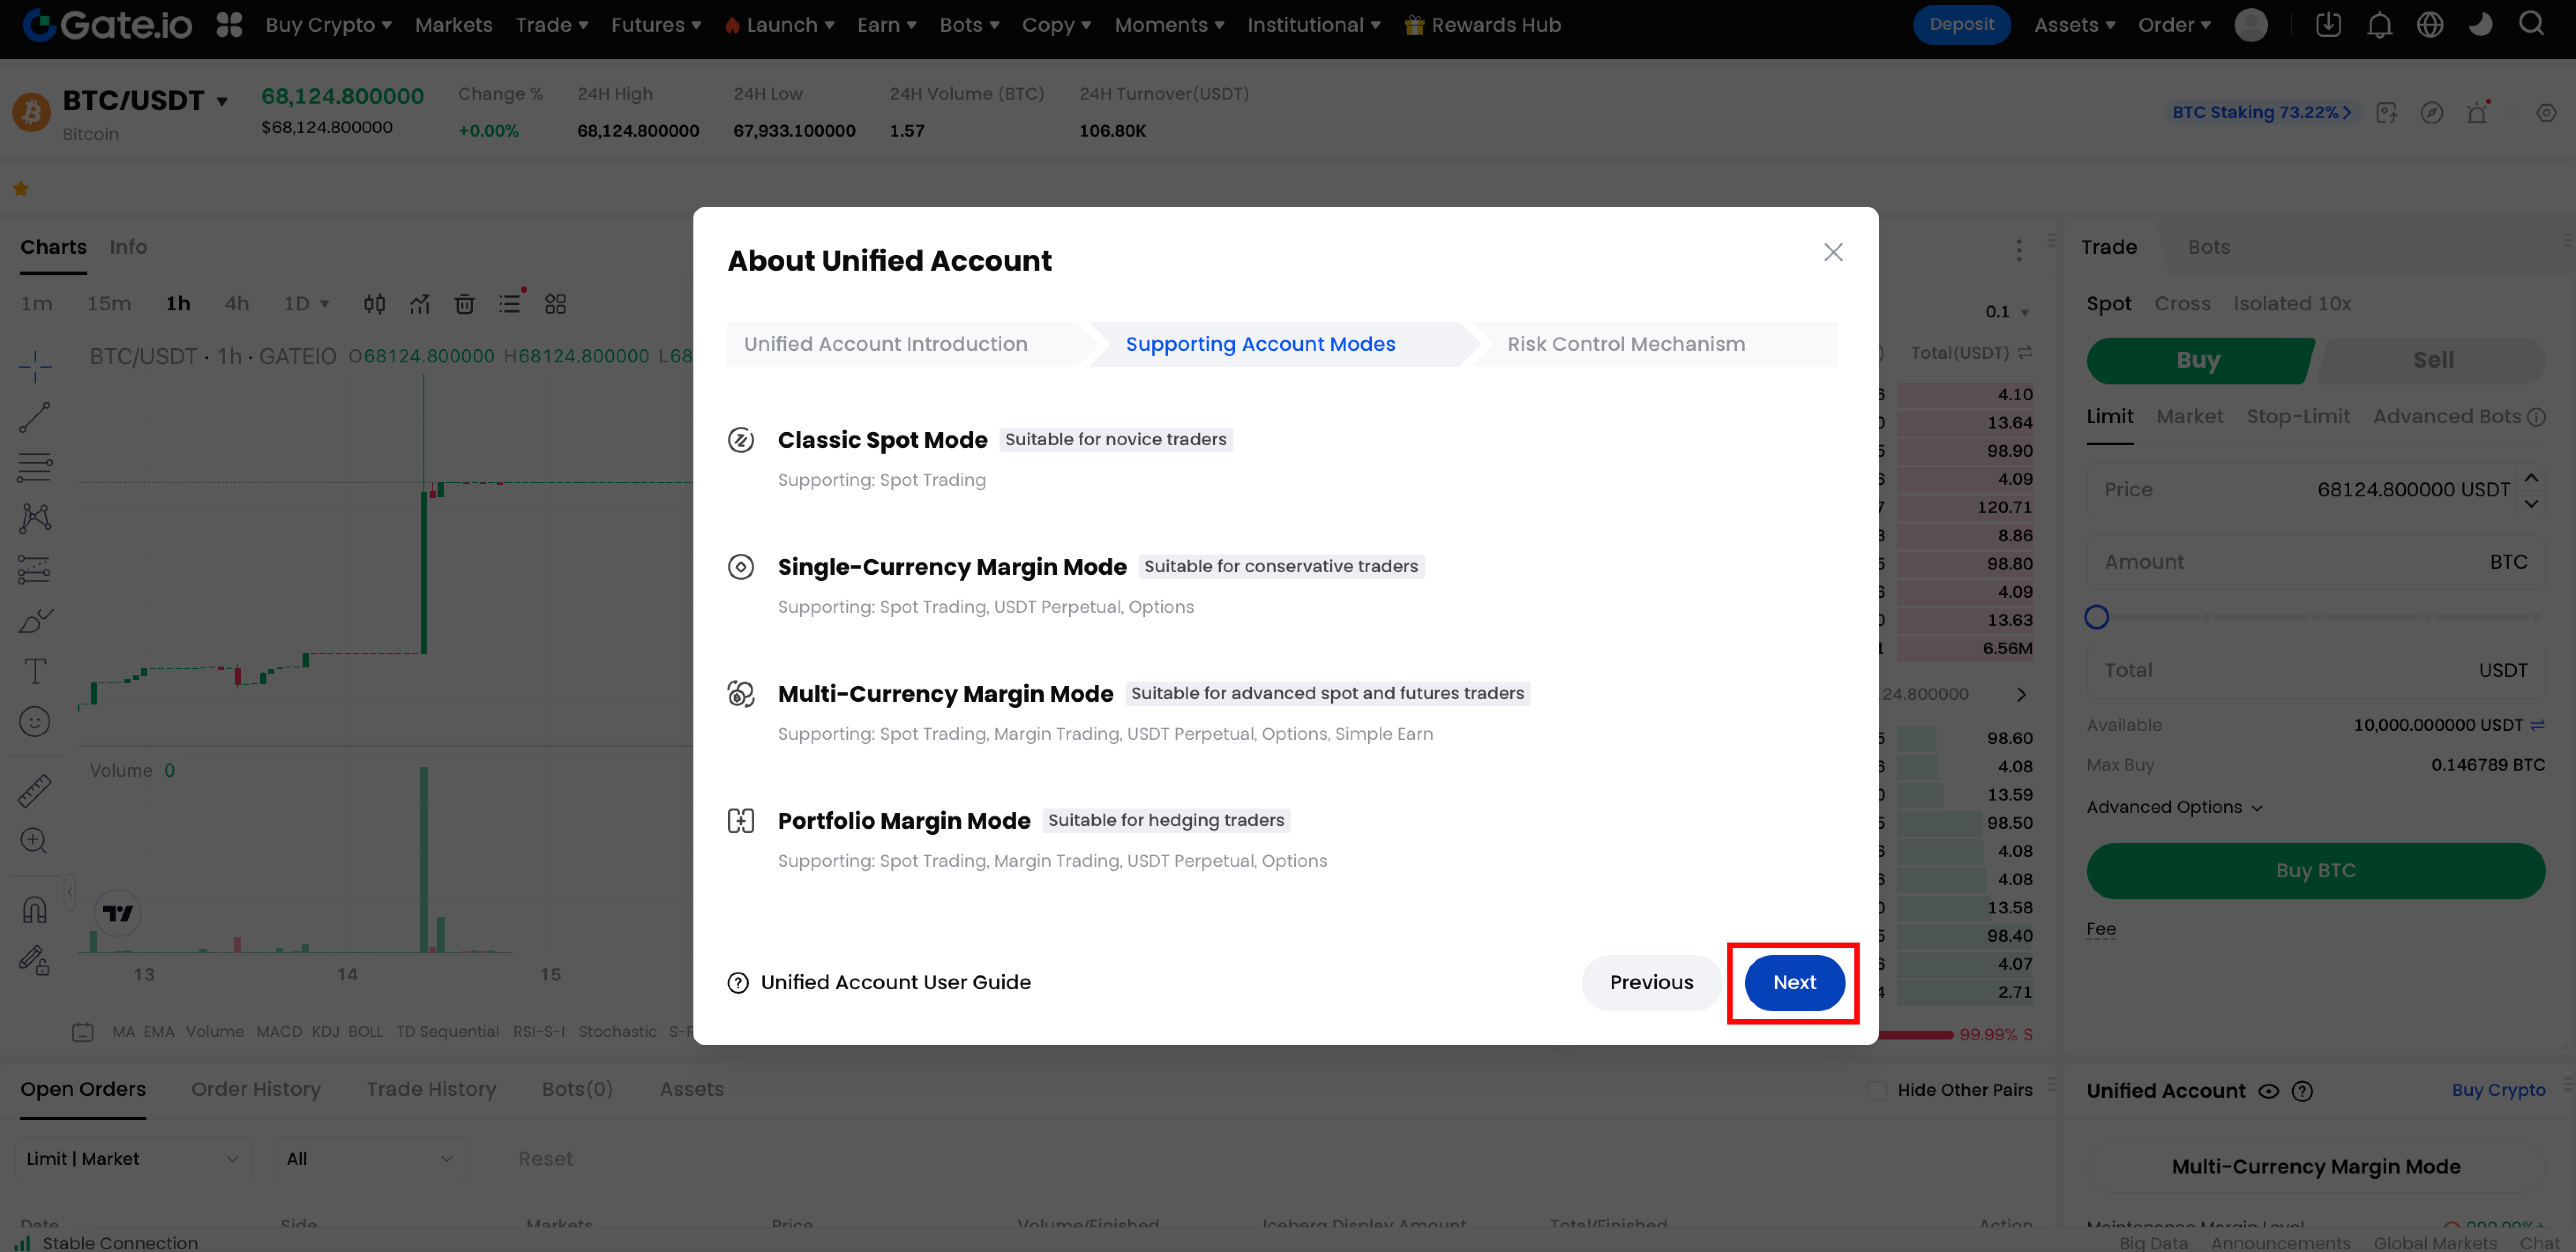
Task: Open Unified Account User Guide link
Action: click(895, 982)
